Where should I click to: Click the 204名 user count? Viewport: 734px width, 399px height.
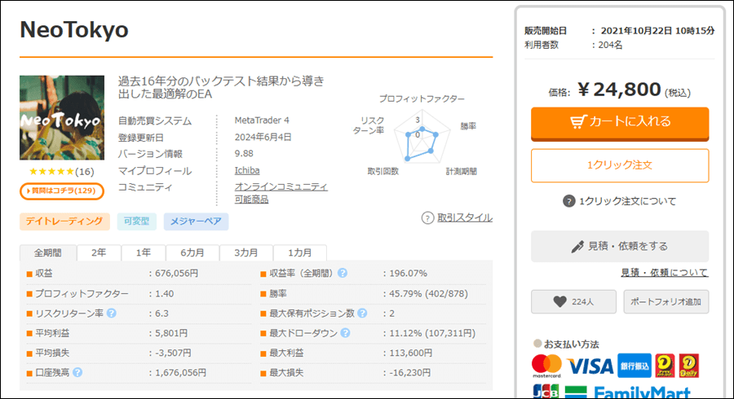(610, 46)
